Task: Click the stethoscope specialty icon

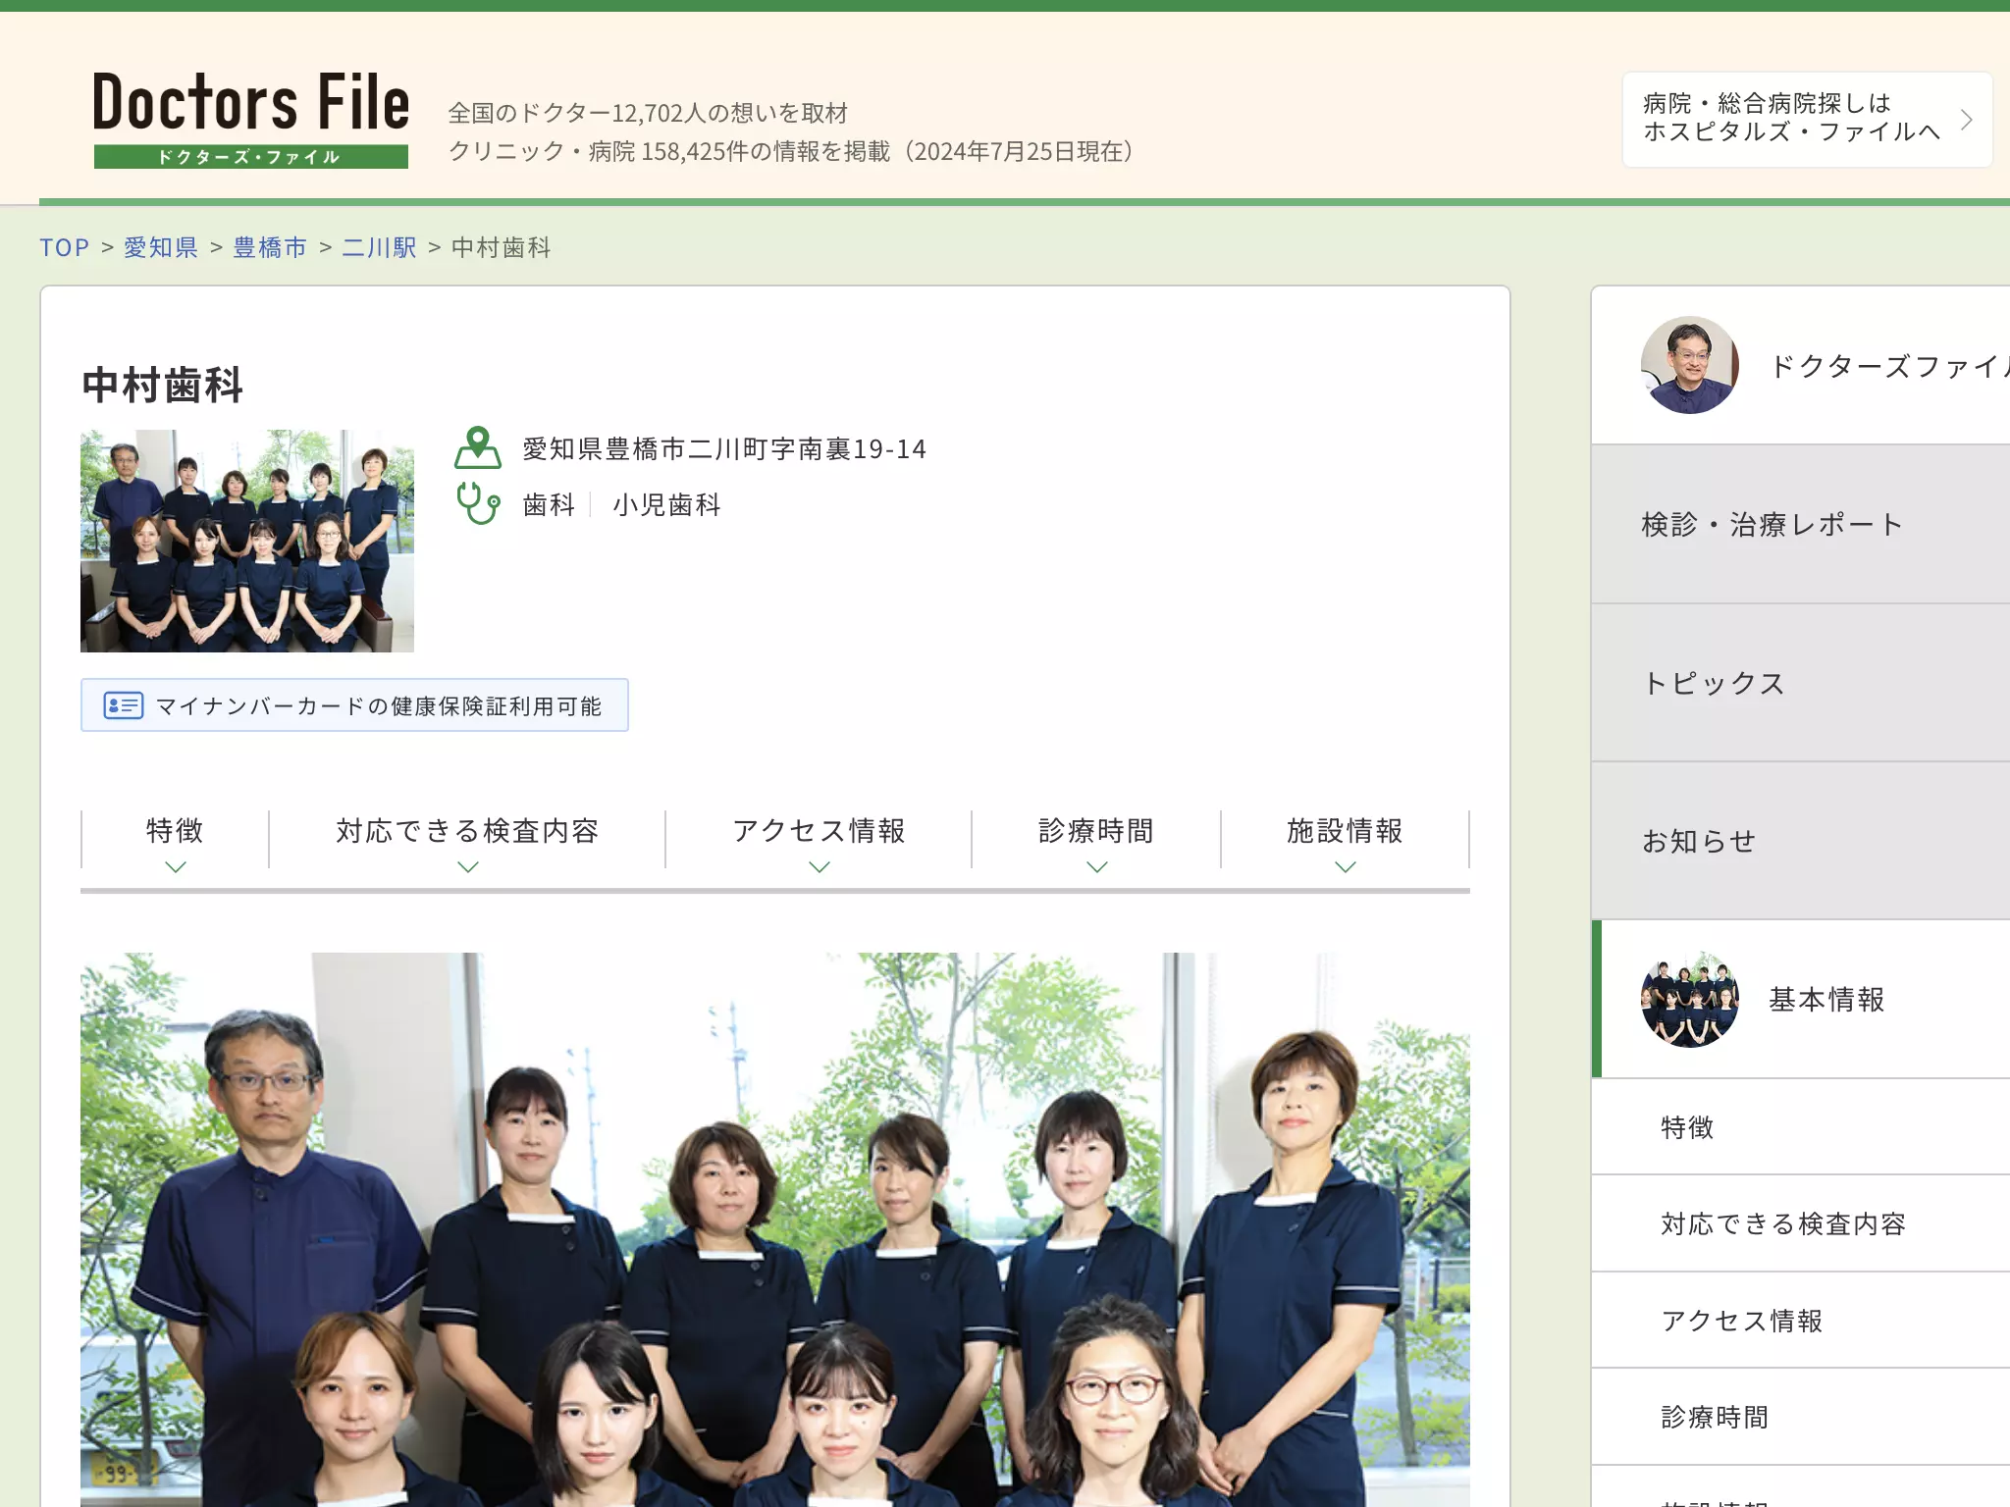Action: 478,503
